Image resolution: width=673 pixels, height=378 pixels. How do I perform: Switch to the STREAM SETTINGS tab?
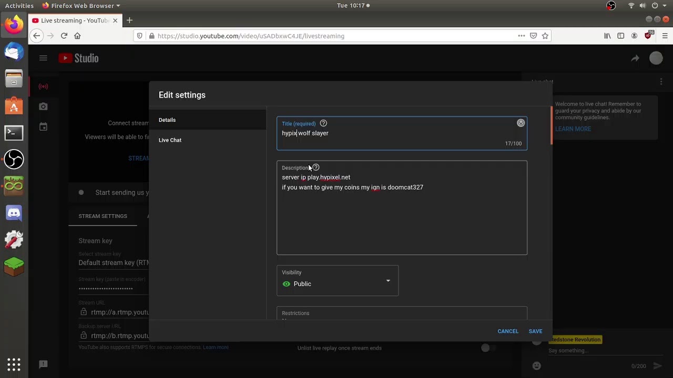(x=103, y=216)
